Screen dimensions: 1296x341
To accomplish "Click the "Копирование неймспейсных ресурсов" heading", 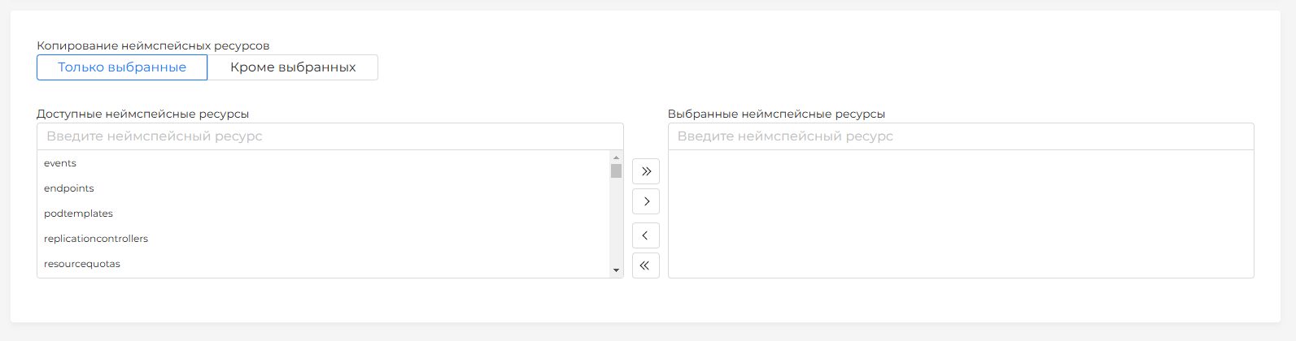I will (x=153, y=45).
